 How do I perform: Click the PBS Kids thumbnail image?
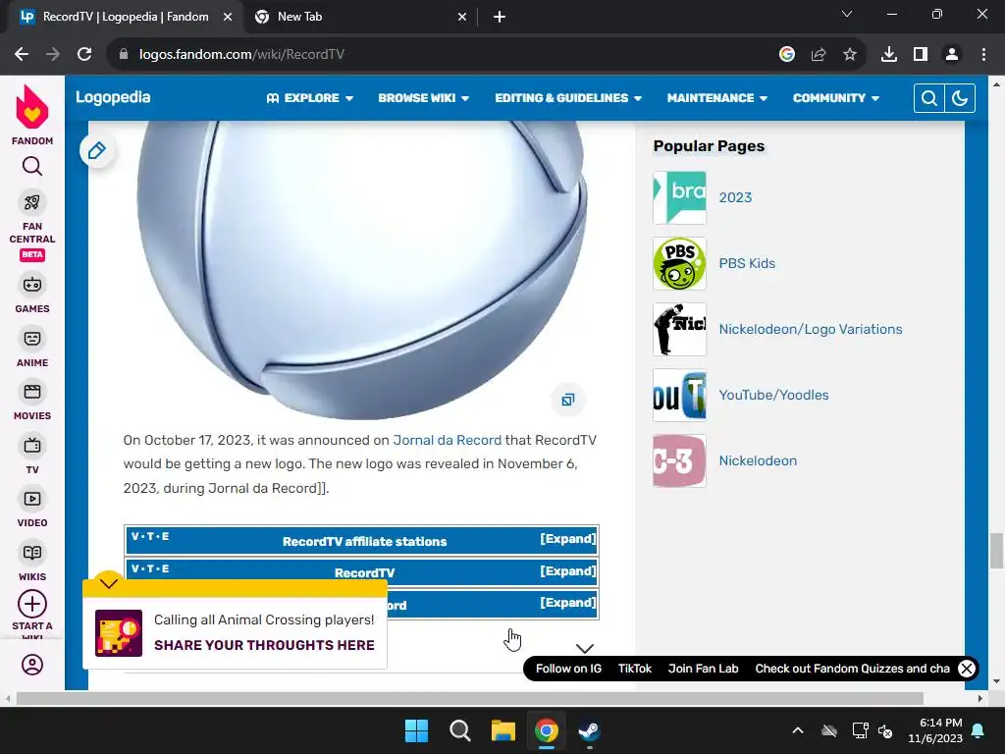(679, 263)
